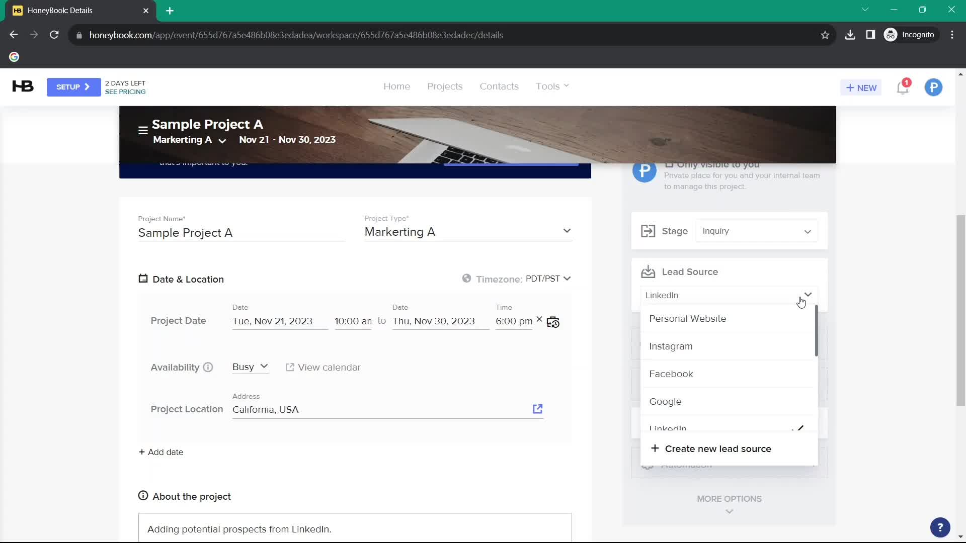Open a new browser tab
The width and height of the screenshot is (966, 543).
170,11
